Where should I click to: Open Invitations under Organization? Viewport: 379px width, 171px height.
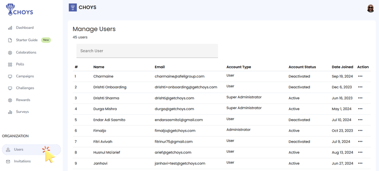coord(22,161)
